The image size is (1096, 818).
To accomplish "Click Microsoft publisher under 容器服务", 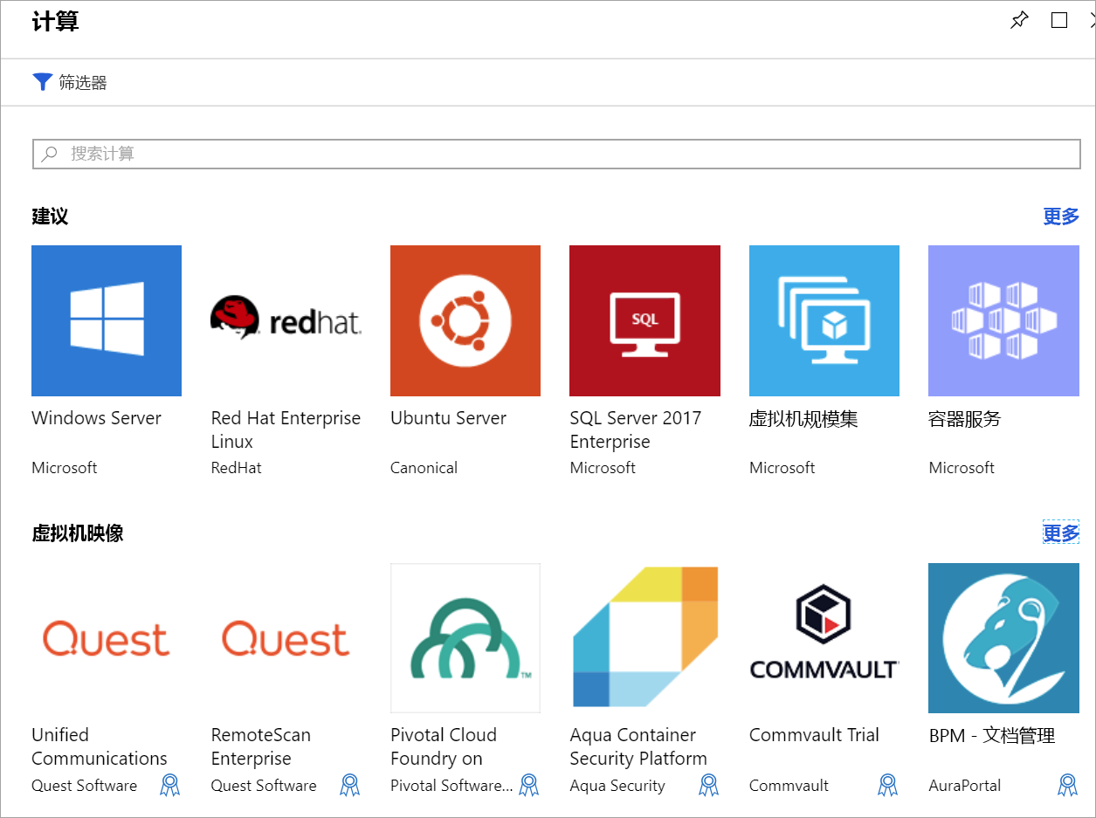I will (x=962, y=468).
